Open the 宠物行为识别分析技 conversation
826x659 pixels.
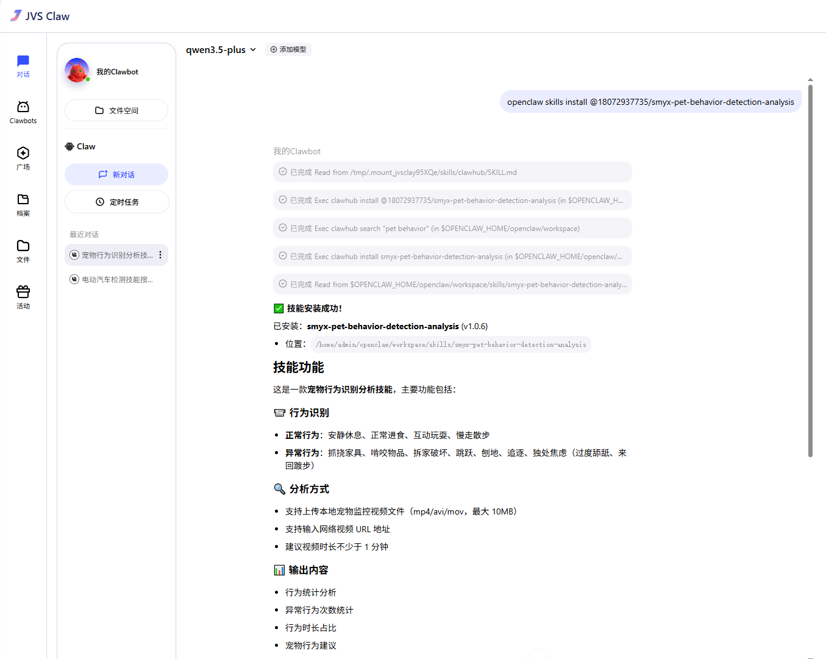click(117, 255)
